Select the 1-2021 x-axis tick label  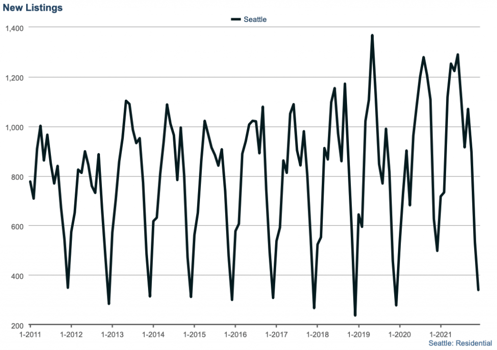pos(440,335)
